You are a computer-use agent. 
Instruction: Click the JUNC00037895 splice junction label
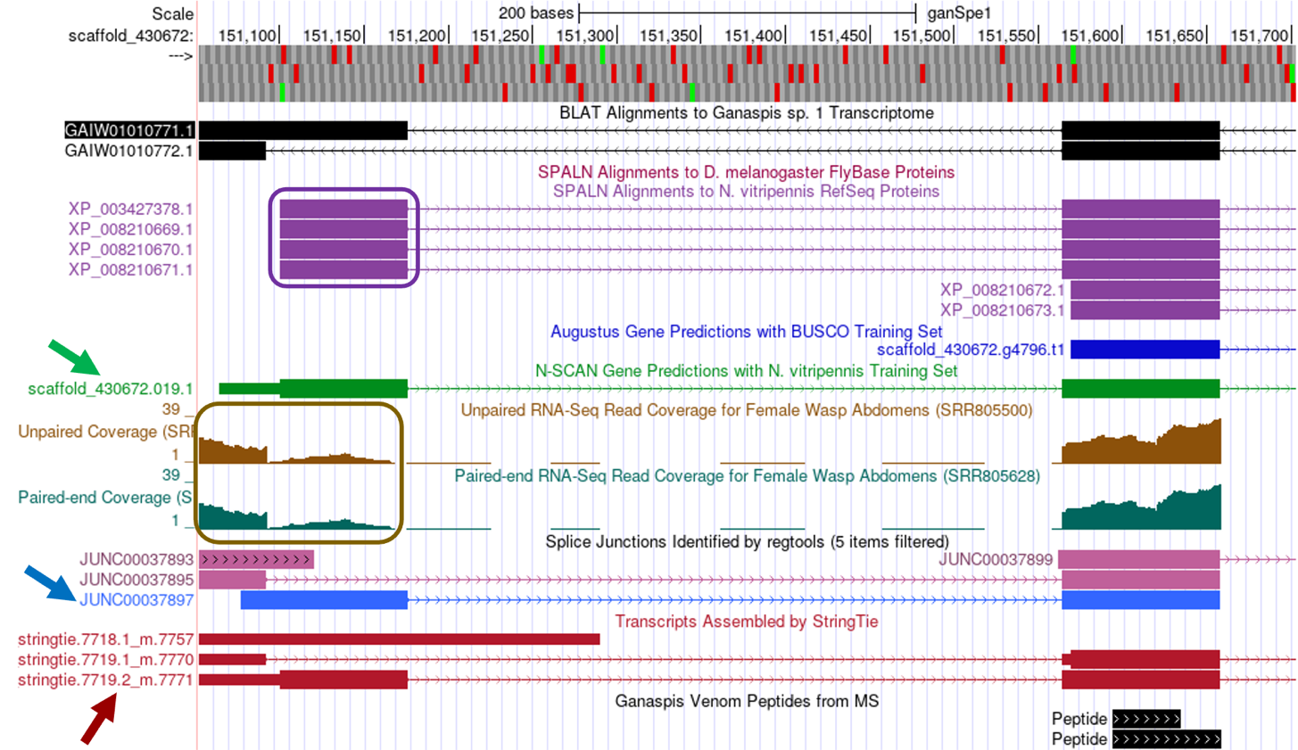(x=136, y=580)
